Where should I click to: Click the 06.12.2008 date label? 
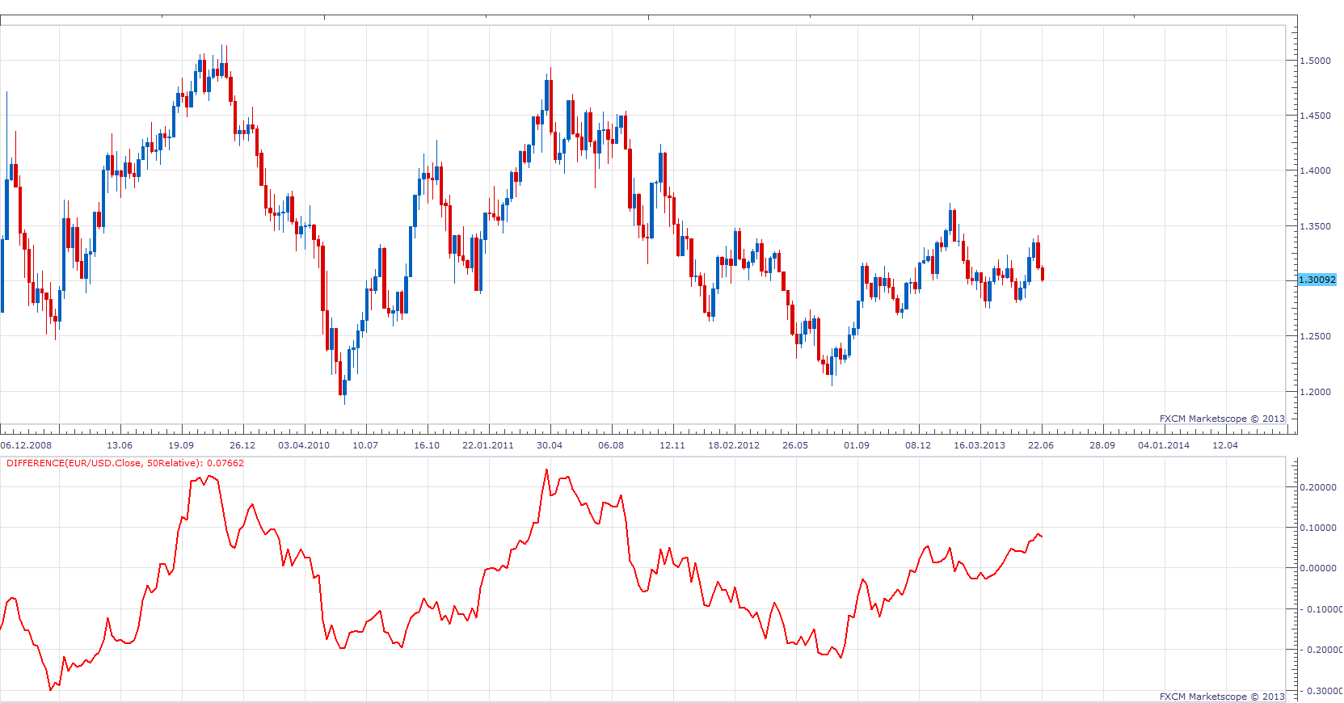(26, 445)
